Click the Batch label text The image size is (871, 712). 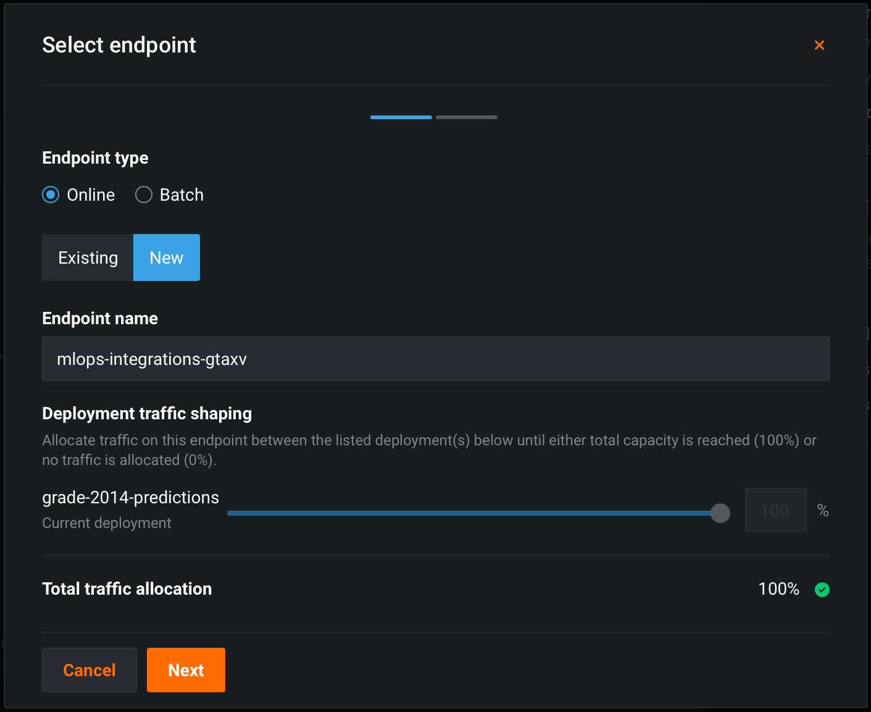[x=181, y=195]
